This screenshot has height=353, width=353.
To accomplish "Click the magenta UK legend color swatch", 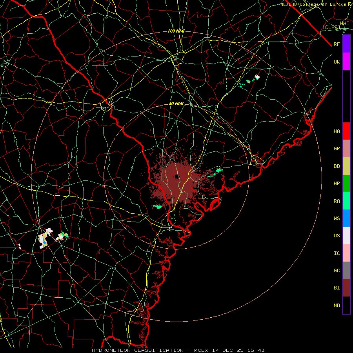I will tap(346, 62).
